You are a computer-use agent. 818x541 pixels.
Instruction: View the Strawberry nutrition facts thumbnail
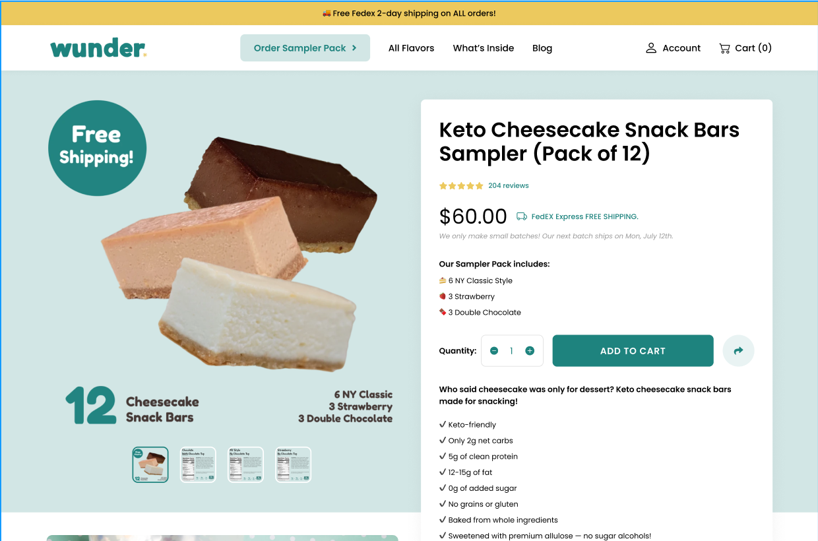tap(293, 464)
